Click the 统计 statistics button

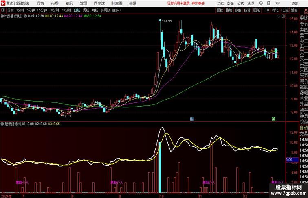click(247, 10)
